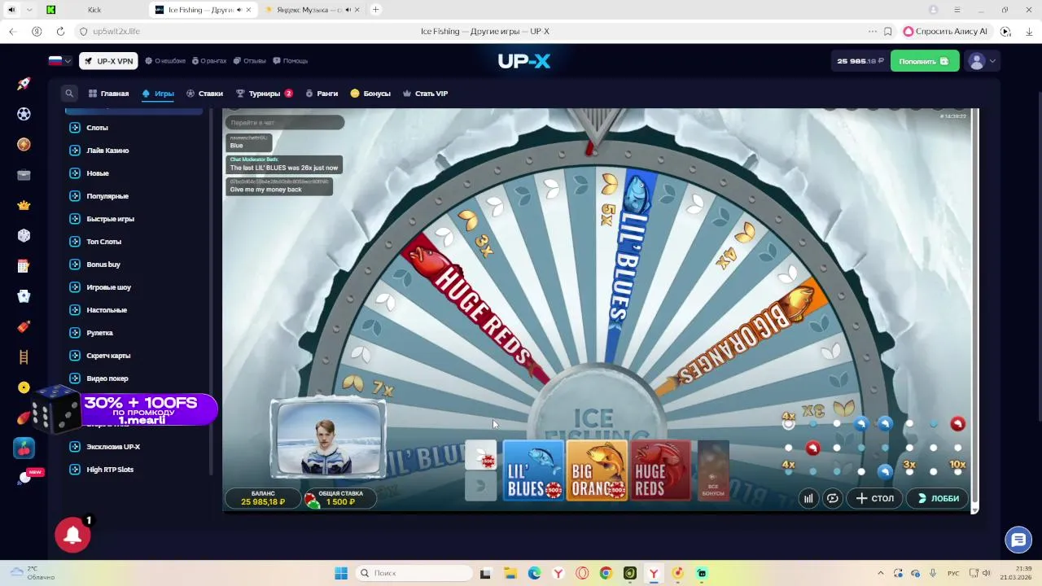Viewport: 1042px width, 586px height.
Task: Select the yellow coin sidebar icon
Action: point(24,387)
